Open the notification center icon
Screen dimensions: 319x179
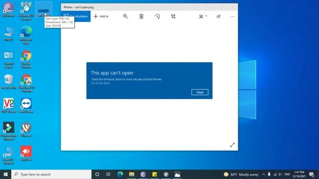(312, 175)
